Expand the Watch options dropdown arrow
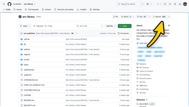 tap(133, 17)
